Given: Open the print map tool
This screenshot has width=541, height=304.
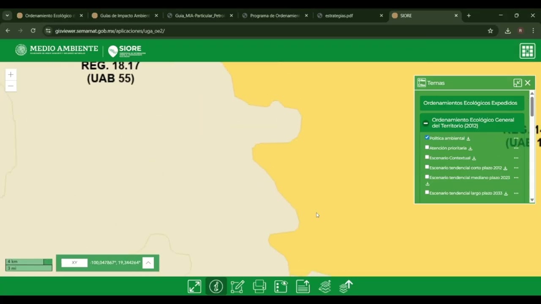Looking at the screenshot, I should (259, 286).
